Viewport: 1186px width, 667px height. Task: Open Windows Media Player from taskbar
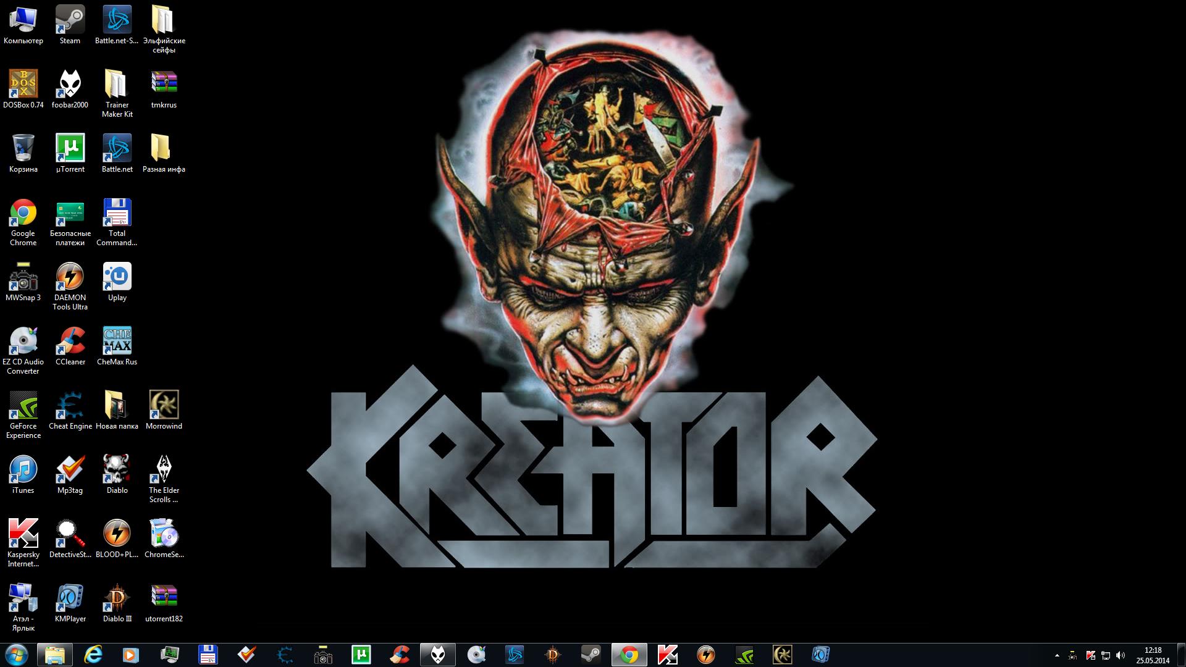point(131,655)
